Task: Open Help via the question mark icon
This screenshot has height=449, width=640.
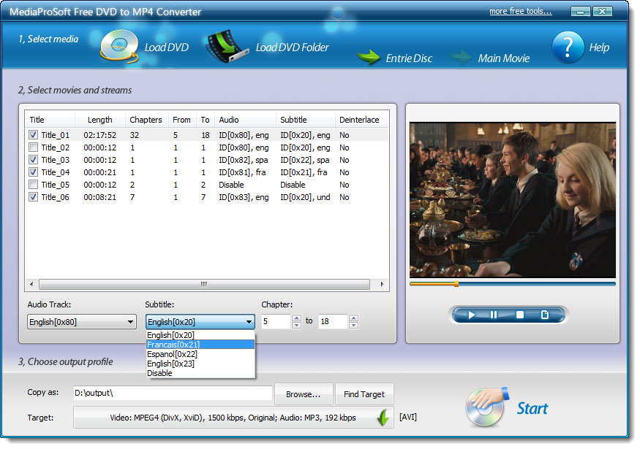Action: pyautogui.click(x=569, y=45)
